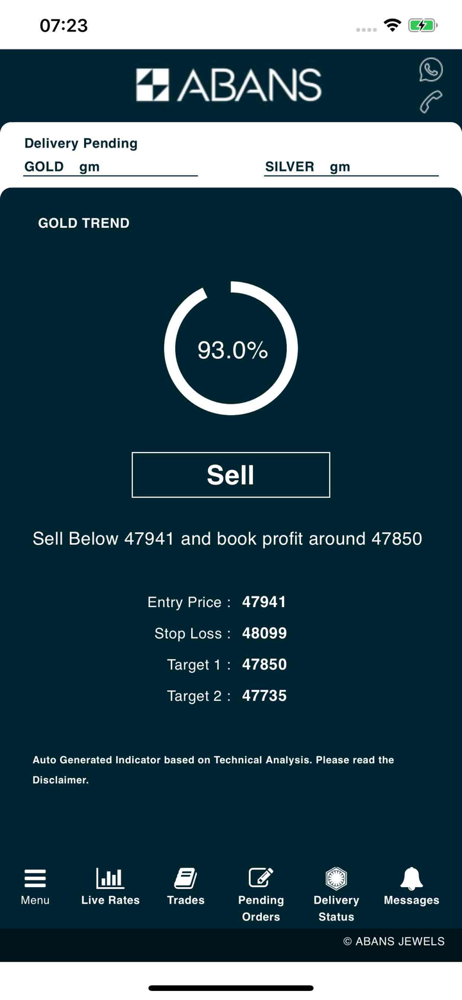Tap the WhatsApp contact icon
This screenshot has width=462, height=1000.
431,69
